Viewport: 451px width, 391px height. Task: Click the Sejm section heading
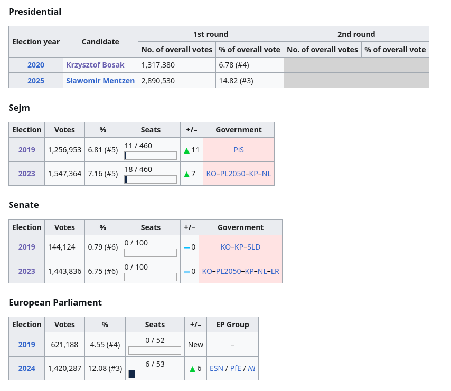(19, 108)
